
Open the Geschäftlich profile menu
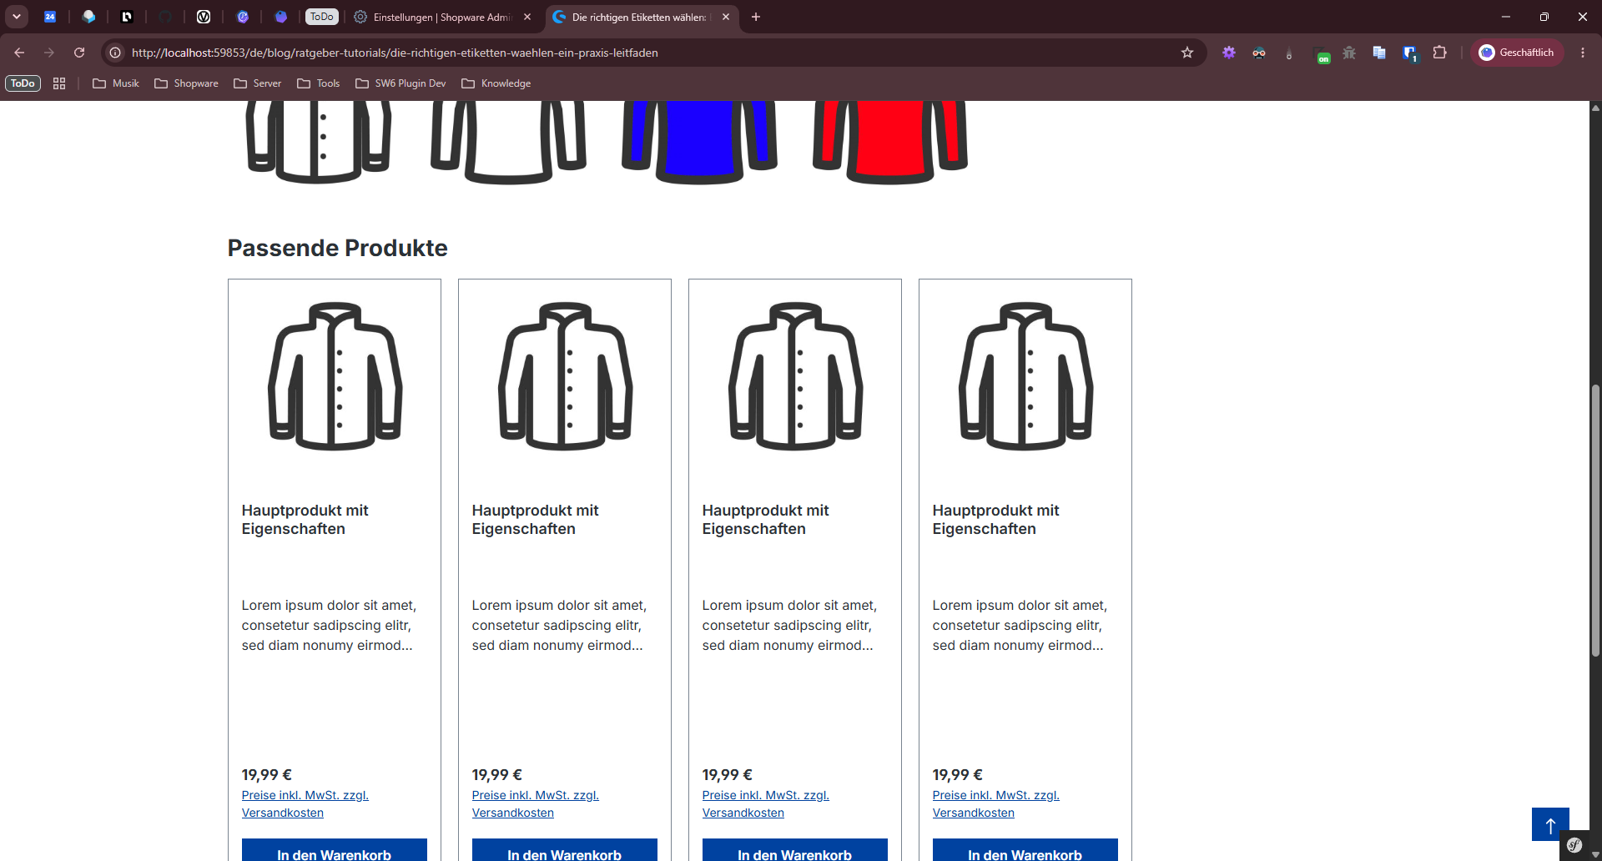[x=1517, y=53]
